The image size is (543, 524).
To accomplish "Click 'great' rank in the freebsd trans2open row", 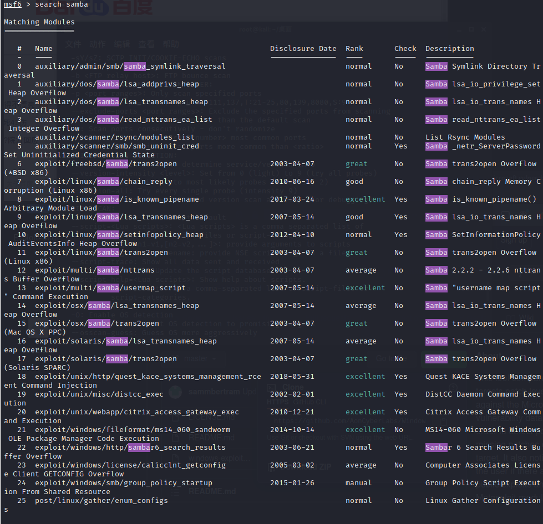I will point(356,164).
